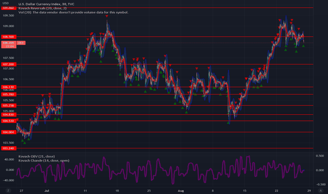Click the 22 date label on time axis
This screenshot has height=194, width=328.
[x=277, y=190]
